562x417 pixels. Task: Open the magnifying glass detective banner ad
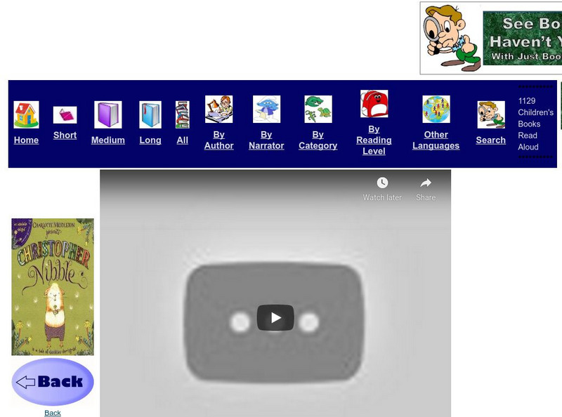point(491,38)
